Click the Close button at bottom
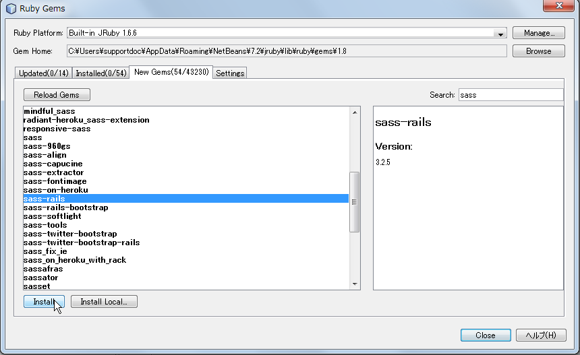This screenshot has height=355, width=580. 486,335
